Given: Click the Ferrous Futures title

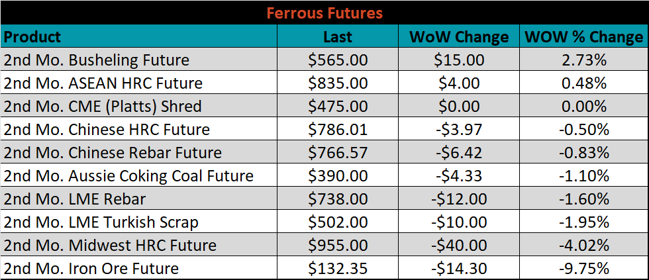Looking at the screenshot, I should [x=324, y=13].
